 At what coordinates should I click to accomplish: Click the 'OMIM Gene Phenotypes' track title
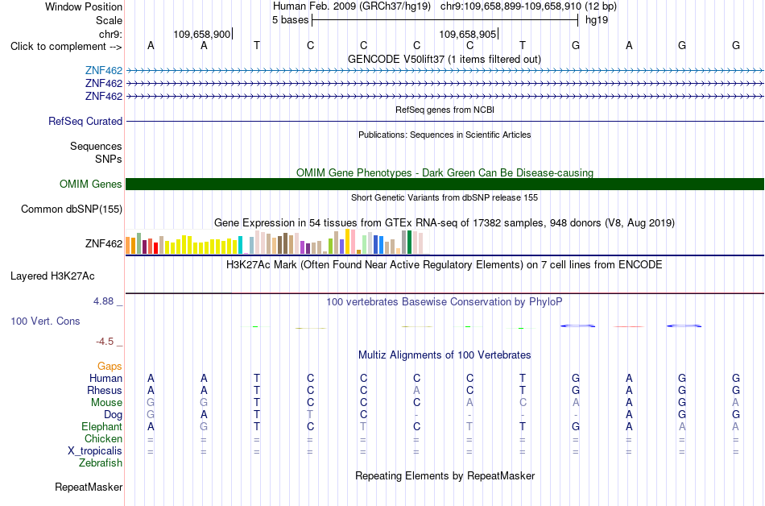tap(445, 172)
